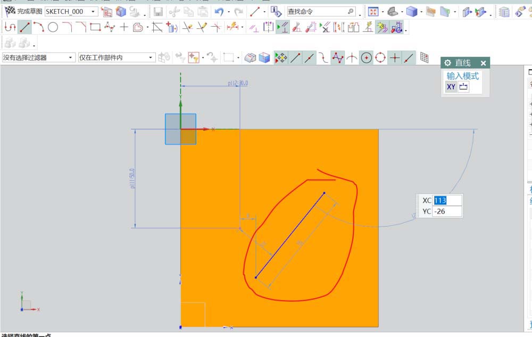Click the Auto Dimension icon
532x337 pixels.
[x=311, y=27]
